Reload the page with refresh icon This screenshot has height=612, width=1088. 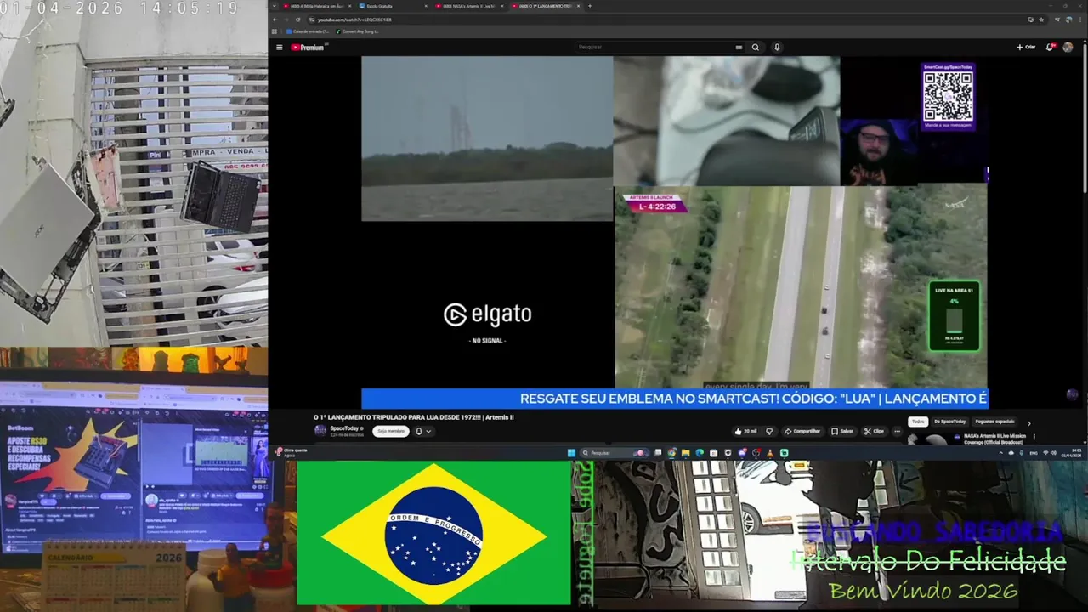(x=297, y=20)
